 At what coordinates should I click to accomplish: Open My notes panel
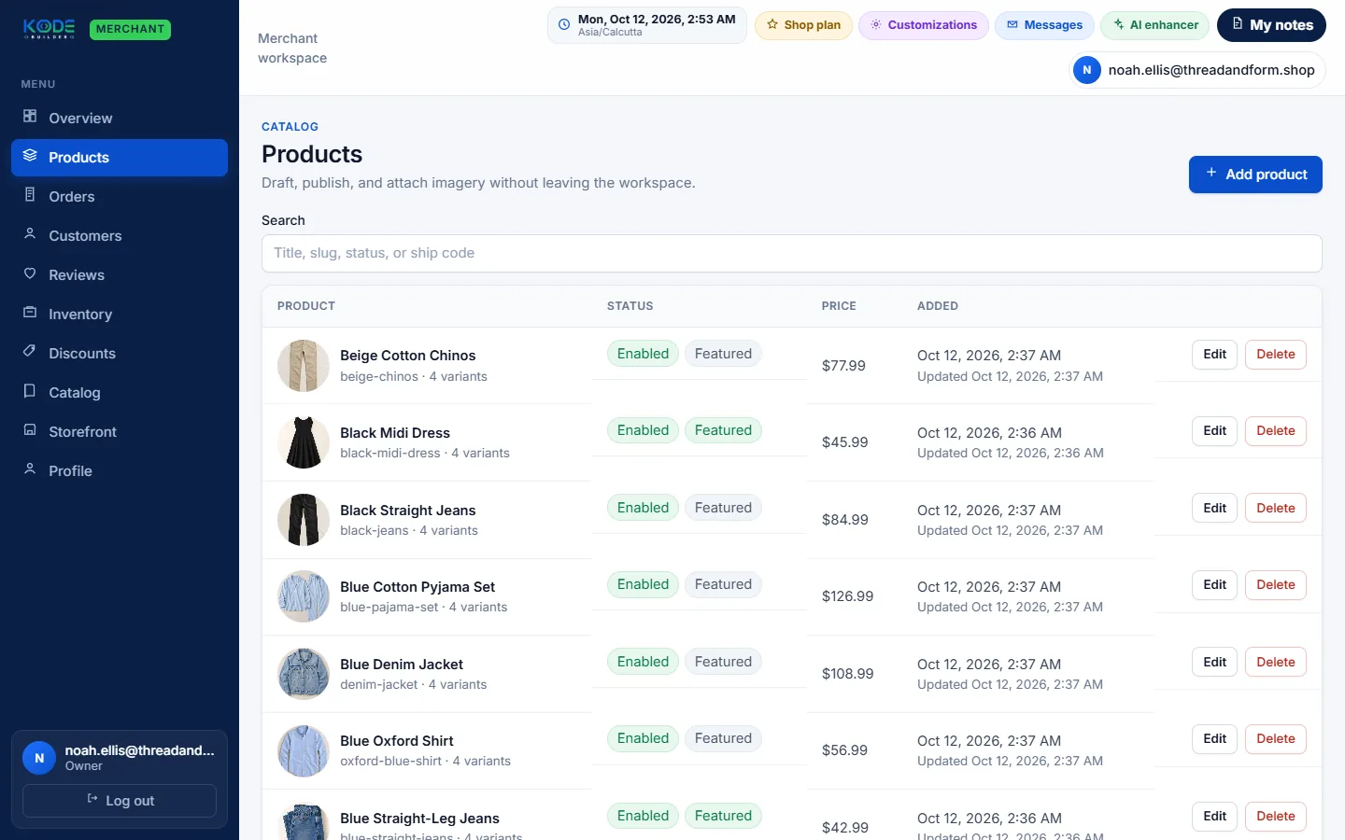coord(1271,25)
